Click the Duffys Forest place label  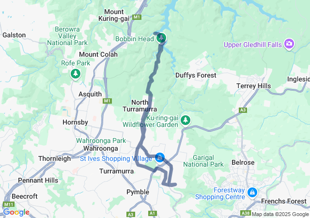point(196,76)
